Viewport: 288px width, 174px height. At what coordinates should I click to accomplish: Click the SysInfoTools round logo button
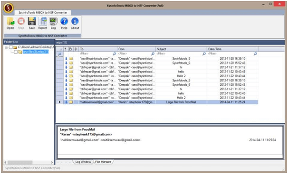tap(9, 8)
